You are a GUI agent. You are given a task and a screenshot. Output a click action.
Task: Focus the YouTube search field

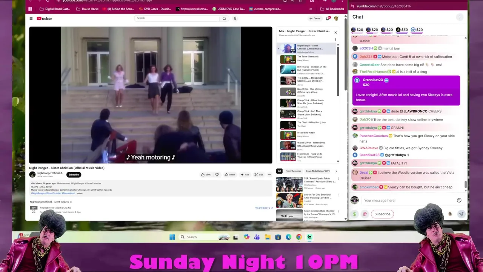pos(177,18)
